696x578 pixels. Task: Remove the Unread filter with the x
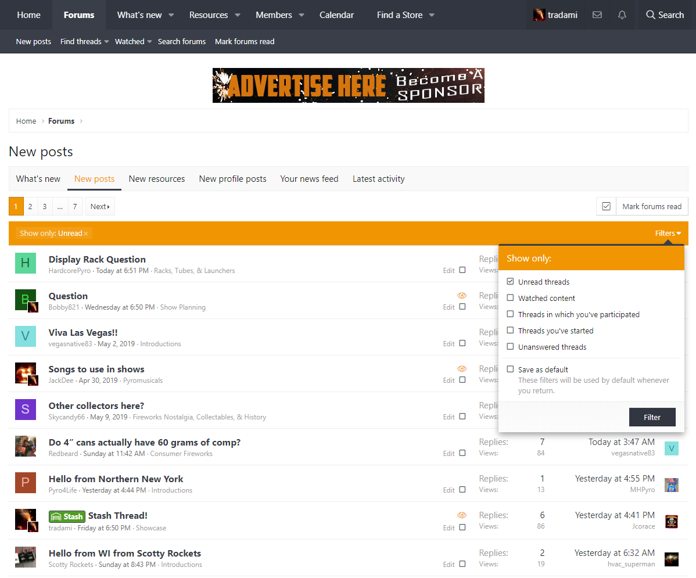85,234
